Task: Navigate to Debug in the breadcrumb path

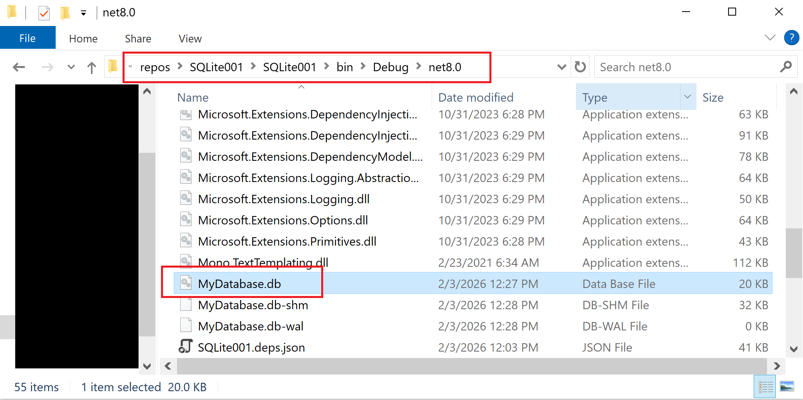Action: [x=390, y=67]
